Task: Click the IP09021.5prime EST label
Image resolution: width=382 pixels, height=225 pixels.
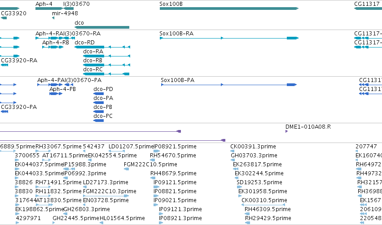Action: [175, 200]
